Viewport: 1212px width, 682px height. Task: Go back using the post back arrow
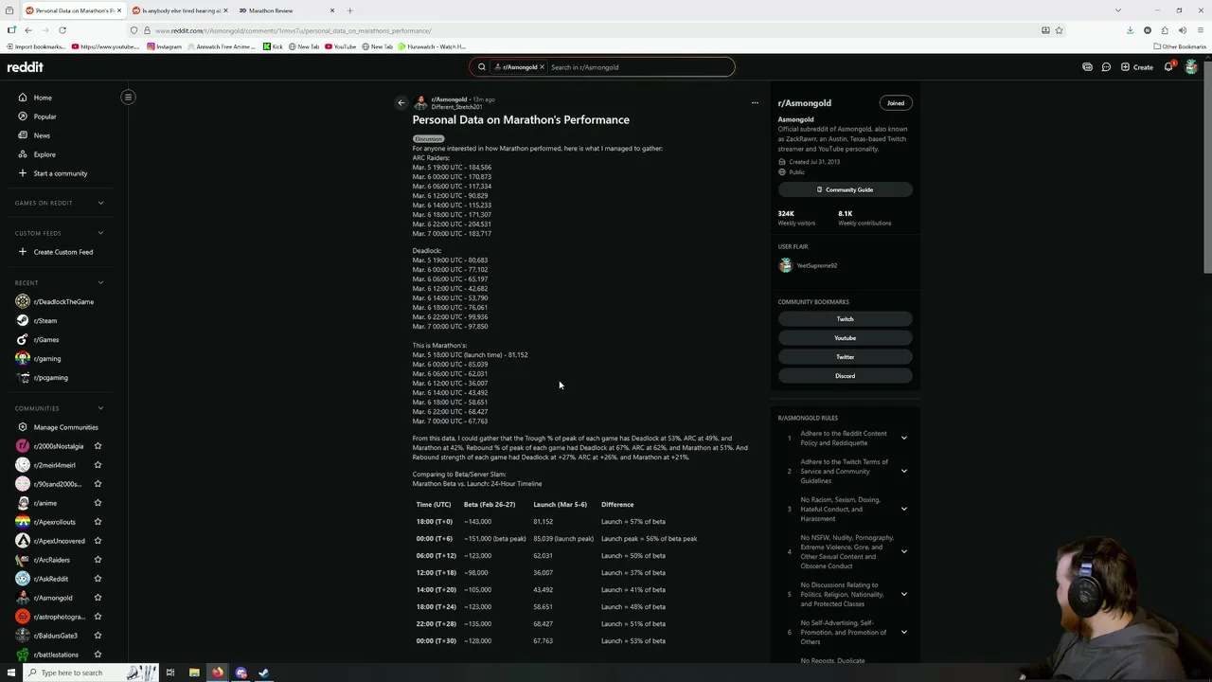(x=401, y=102)
